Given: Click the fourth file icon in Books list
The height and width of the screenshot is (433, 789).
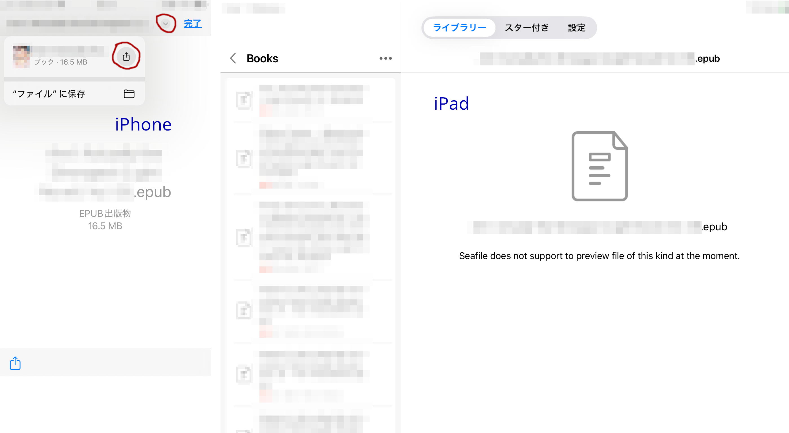Looking at the screenshot, I should click(x=244, y=310).
